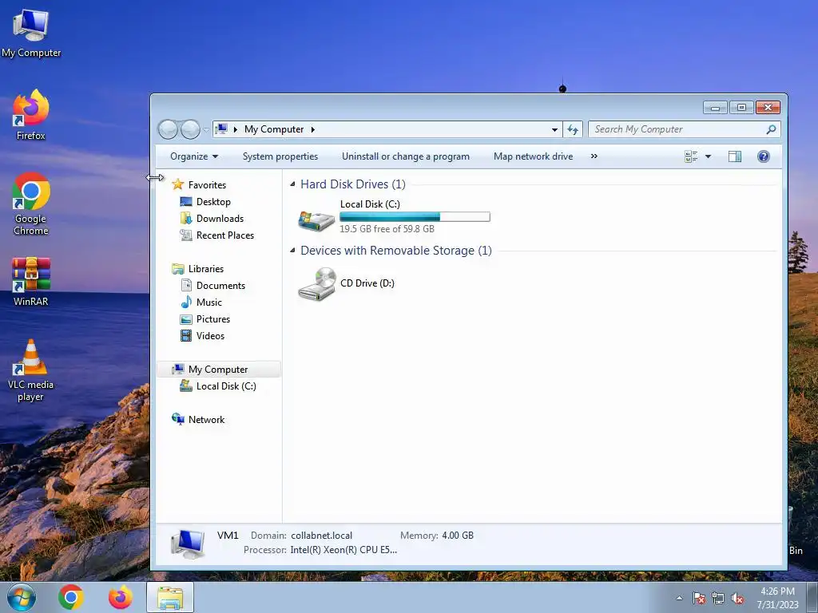Image resolution: width=818 pixels, height=613 pixels.
Task: Select the Documents label under Libraries
Action: tap(220, 286)
